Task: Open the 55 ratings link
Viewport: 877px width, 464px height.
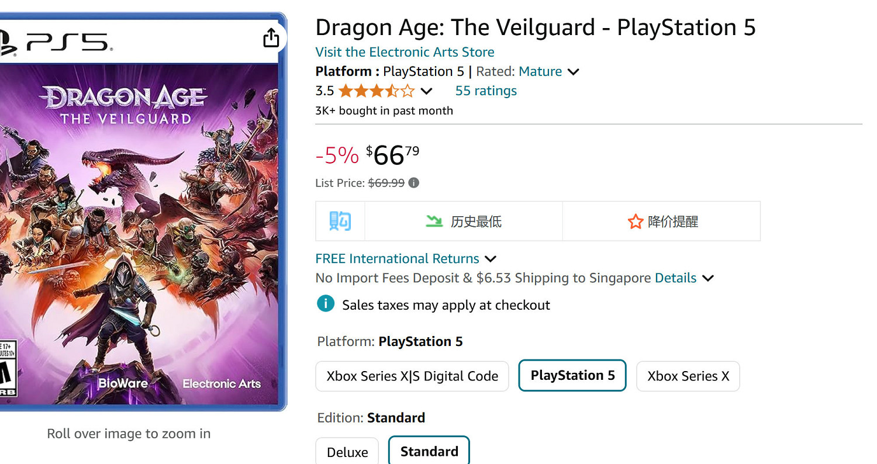Action: (485, 91)
